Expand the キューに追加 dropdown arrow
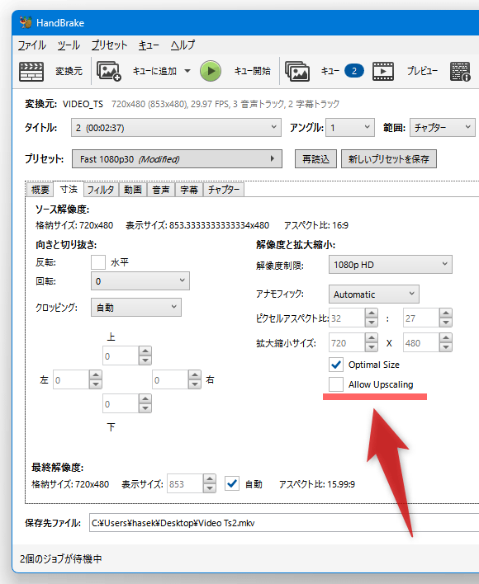 pos(187,71)
